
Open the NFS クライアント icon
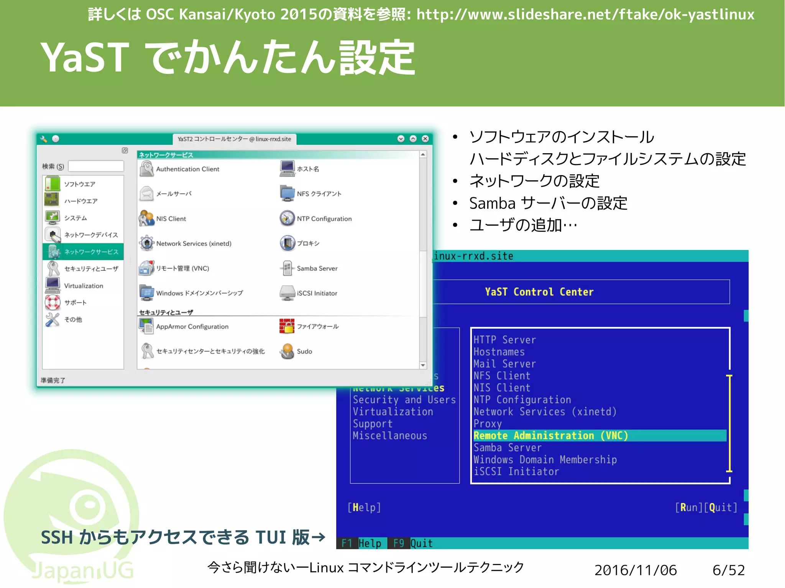287,194
